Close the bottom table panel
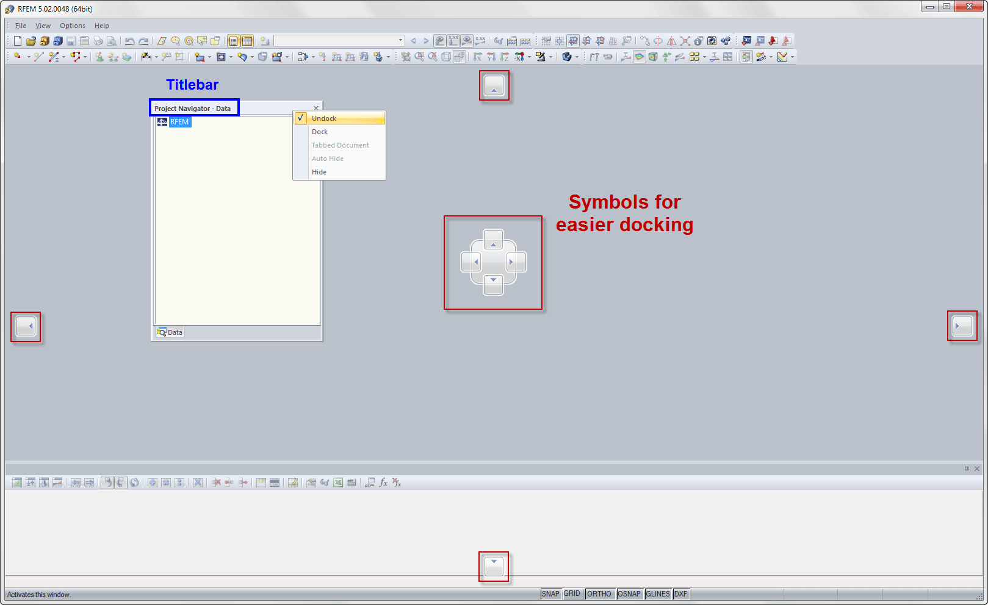The width and height of the screenshot is (988, 605). pos(977,468)
